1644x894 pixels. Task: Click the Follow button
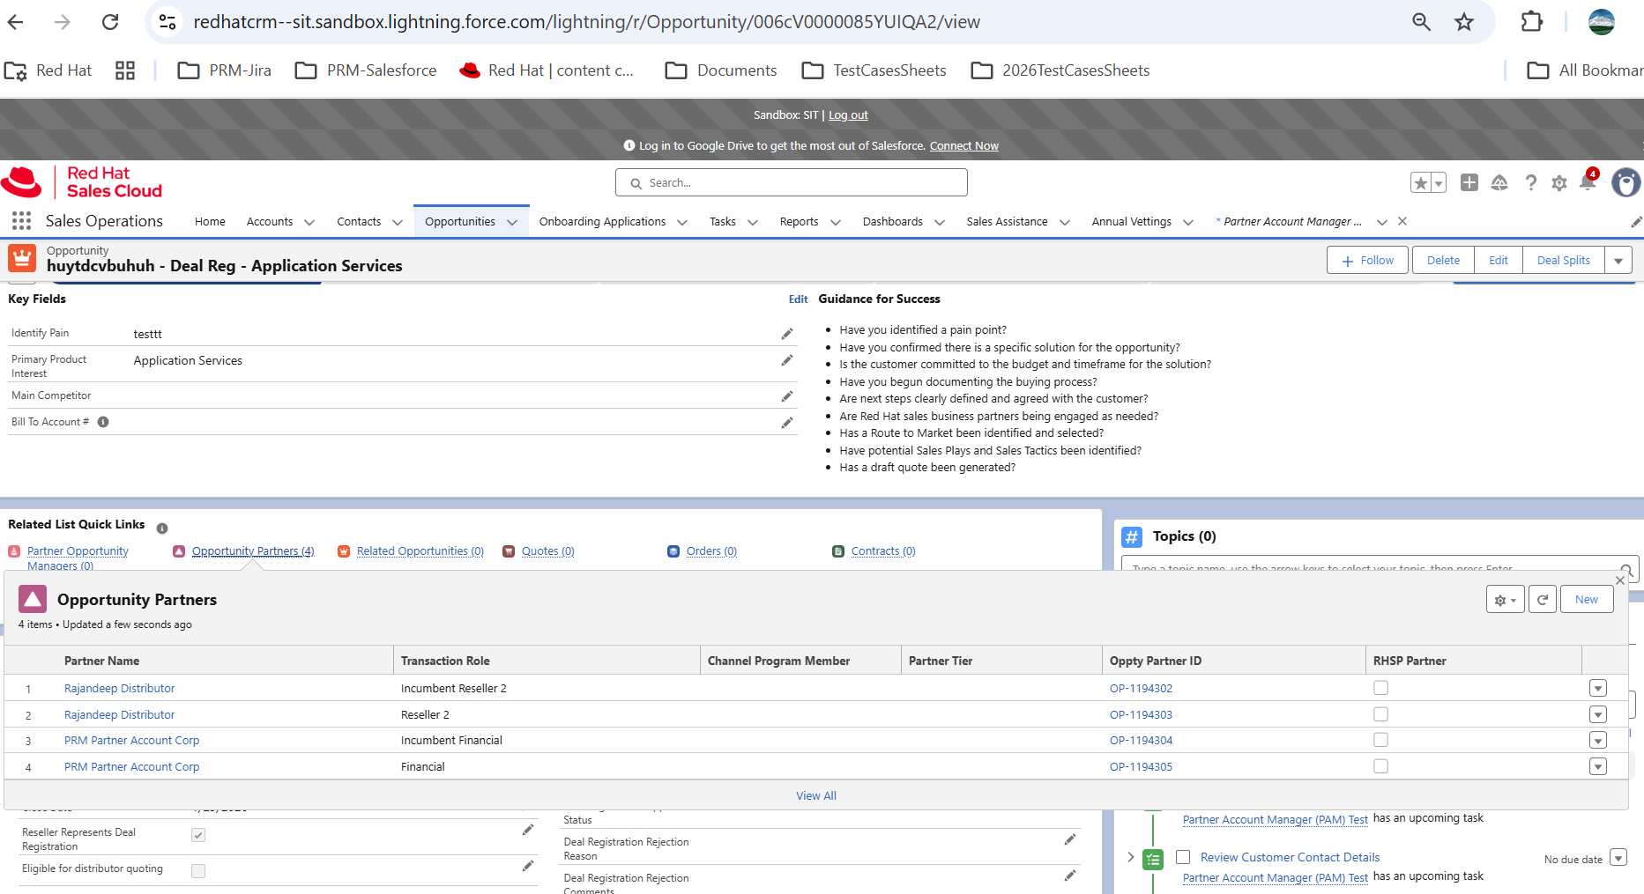[1366, 261]
